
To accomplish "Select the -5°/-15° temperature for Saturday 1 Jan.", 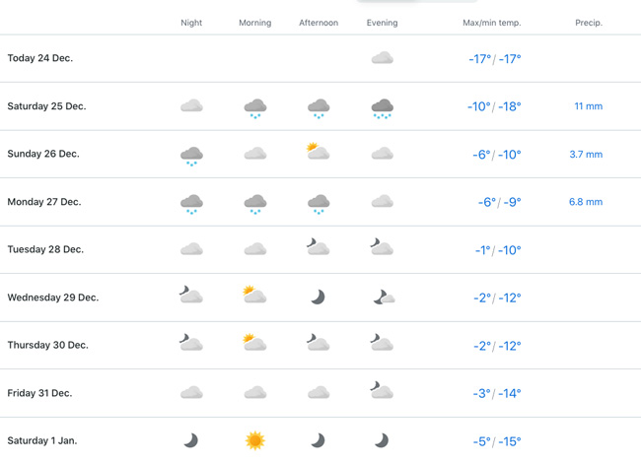I will point(497,441).
